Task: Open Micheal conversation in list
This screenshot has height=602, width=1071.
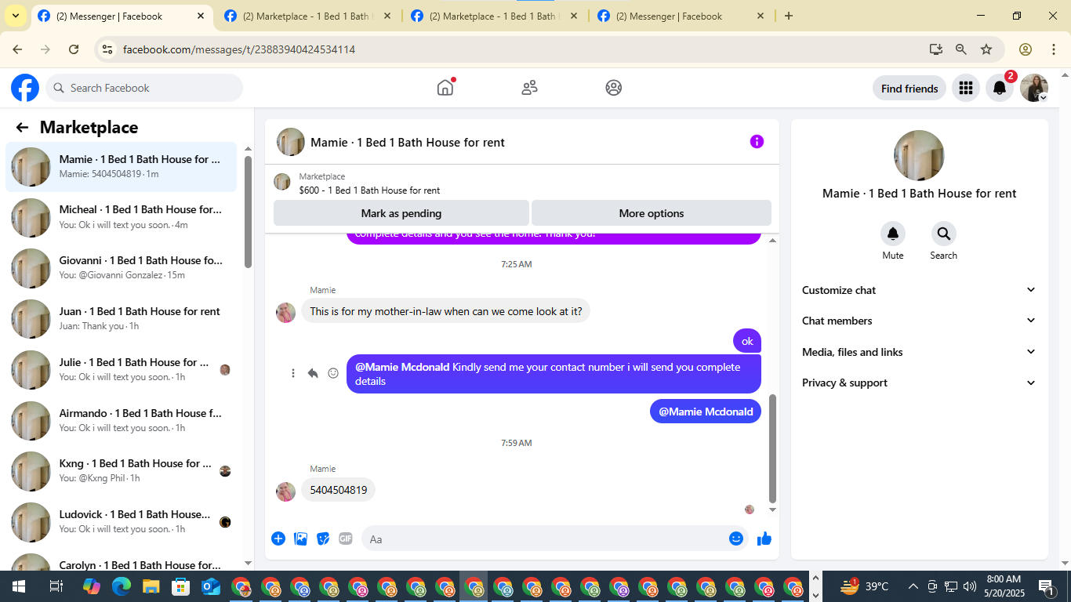Action: point(122,217)
